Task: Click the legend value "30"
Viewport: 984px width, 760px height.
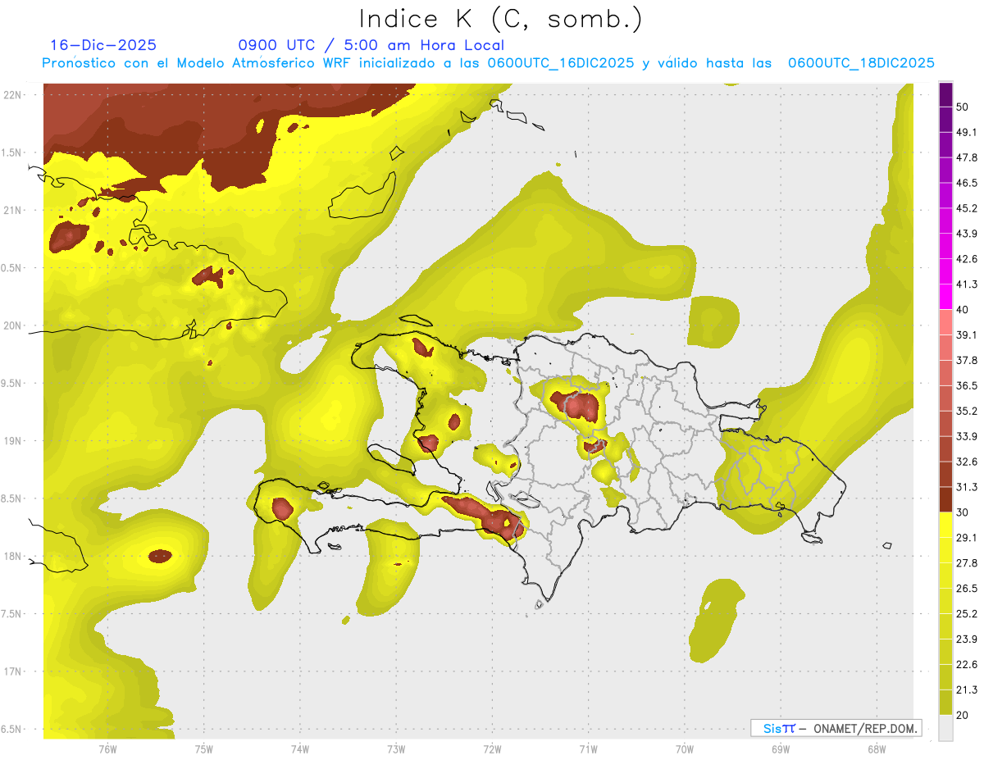Action: (x=963, y=512)
